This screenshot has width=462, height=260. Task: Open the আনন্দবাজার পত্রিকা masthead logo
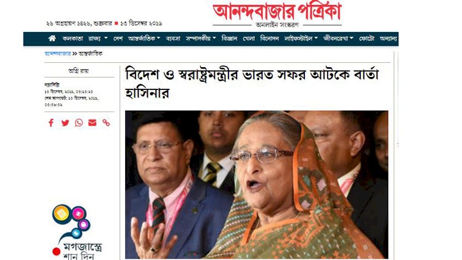[277, 12]
